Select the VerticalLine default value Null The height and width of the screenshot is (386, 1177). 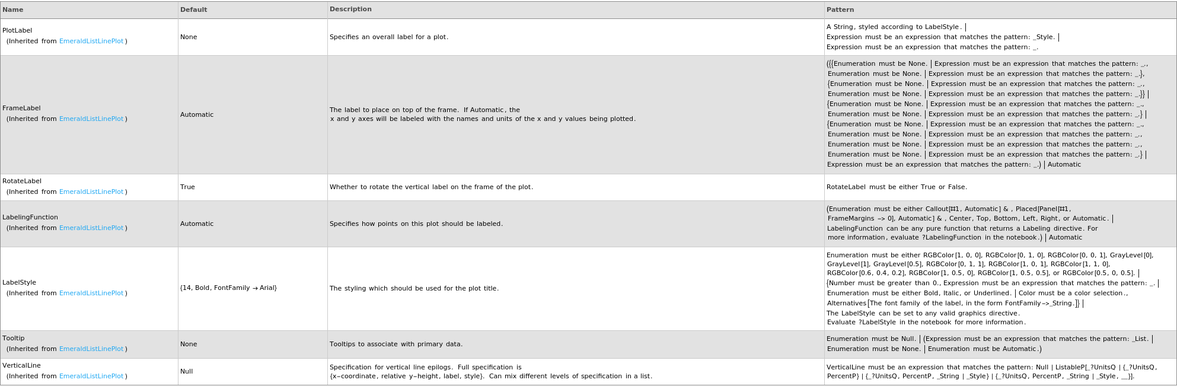pyautogui.click(x=187, y=372)
